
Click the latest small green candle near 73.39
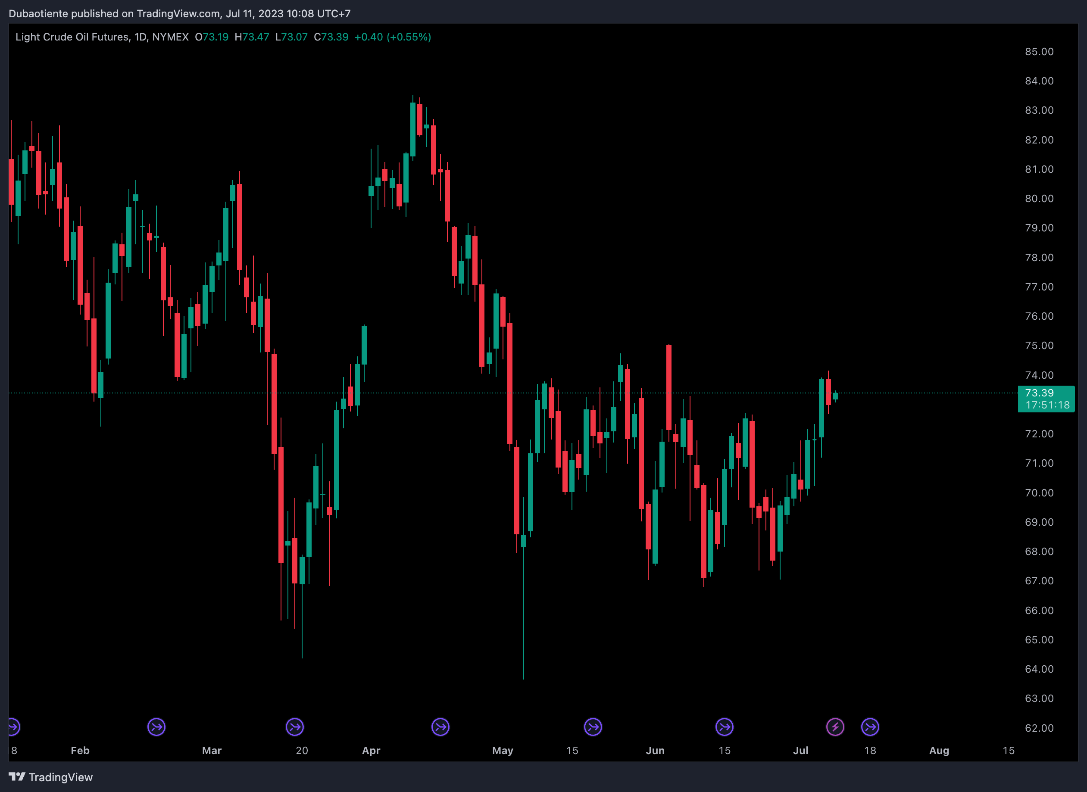835,396
